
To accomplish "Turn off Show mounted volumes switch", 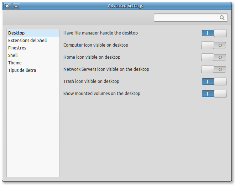I will [x=214, y=94].
